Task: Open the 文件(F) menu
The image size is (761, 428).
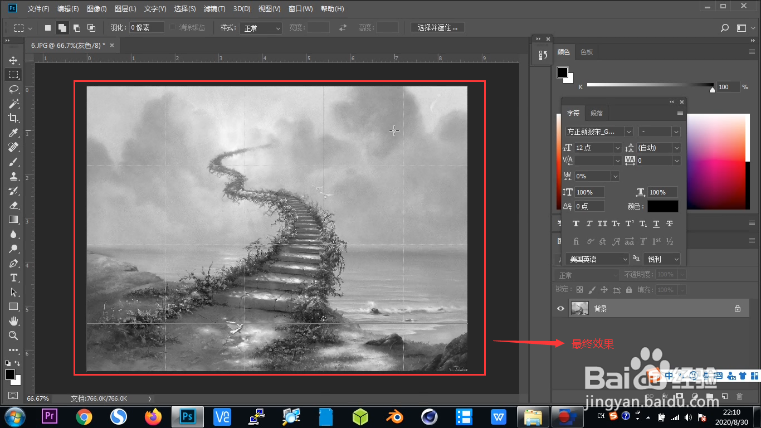Action: coord(38,9)
